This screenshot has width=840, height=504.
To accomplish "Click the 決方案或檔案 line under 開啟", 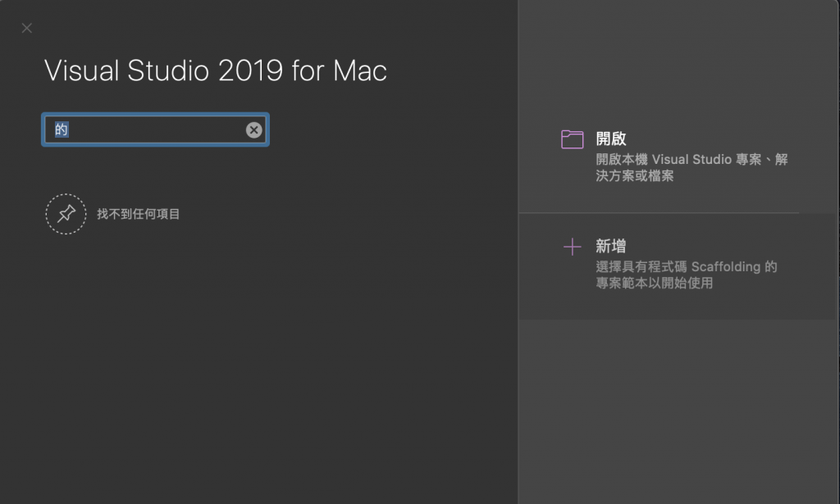I will click(x=634, y=176).
